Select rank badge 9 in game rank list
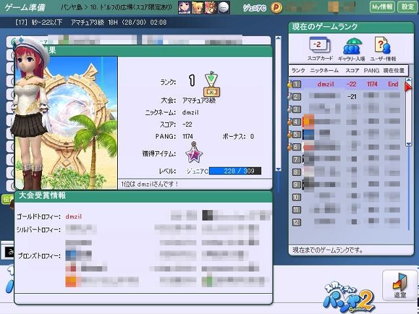This screenshot has height=314, width=419. click(296, 184)
